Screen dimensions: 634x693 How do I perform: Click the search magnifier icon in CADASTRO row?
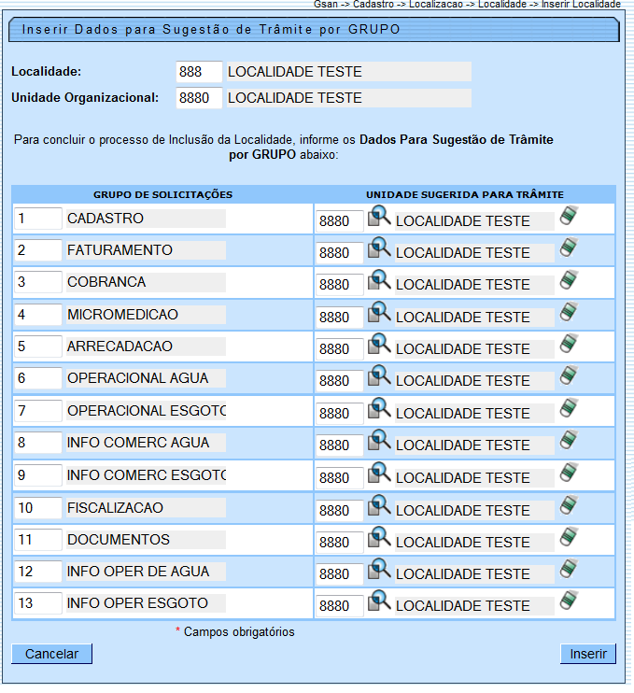pos(378,217)
